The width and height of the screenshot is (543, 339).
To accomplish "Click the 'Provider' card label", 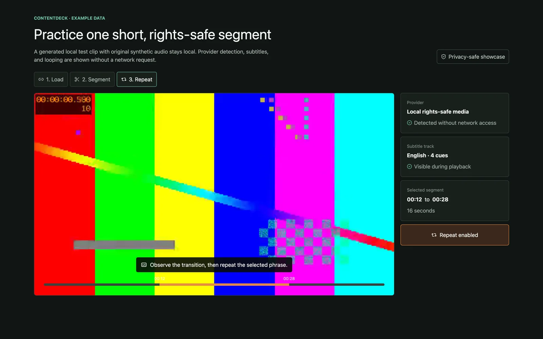I will pyautogui.click(x=415, y=102).
